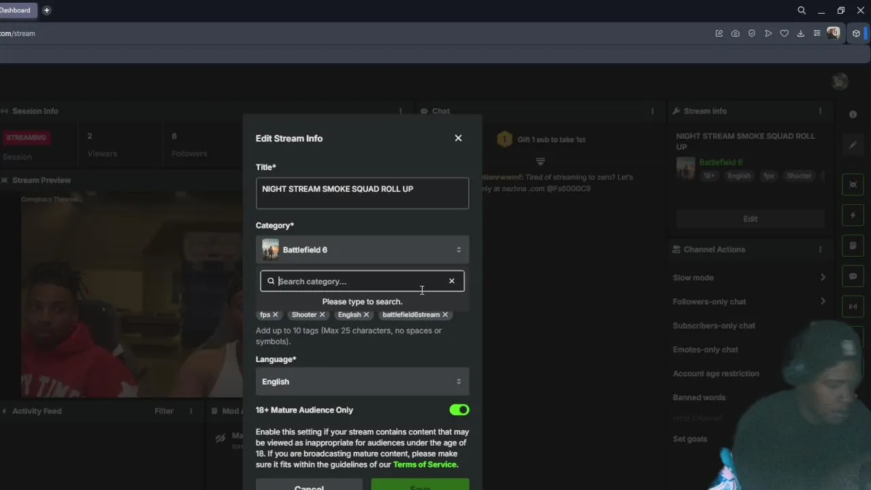Click the browser snapshot camera icon
The width and height of the screenshot is (871, 490).
coord(736,33)
